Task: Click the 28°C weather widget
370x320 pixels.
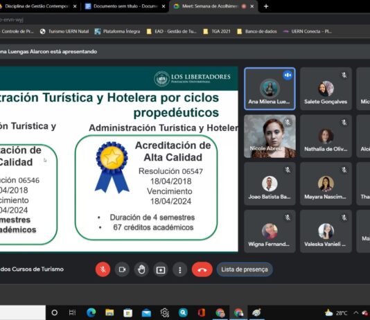Action: pyautogui.click(x=336, y=313)
